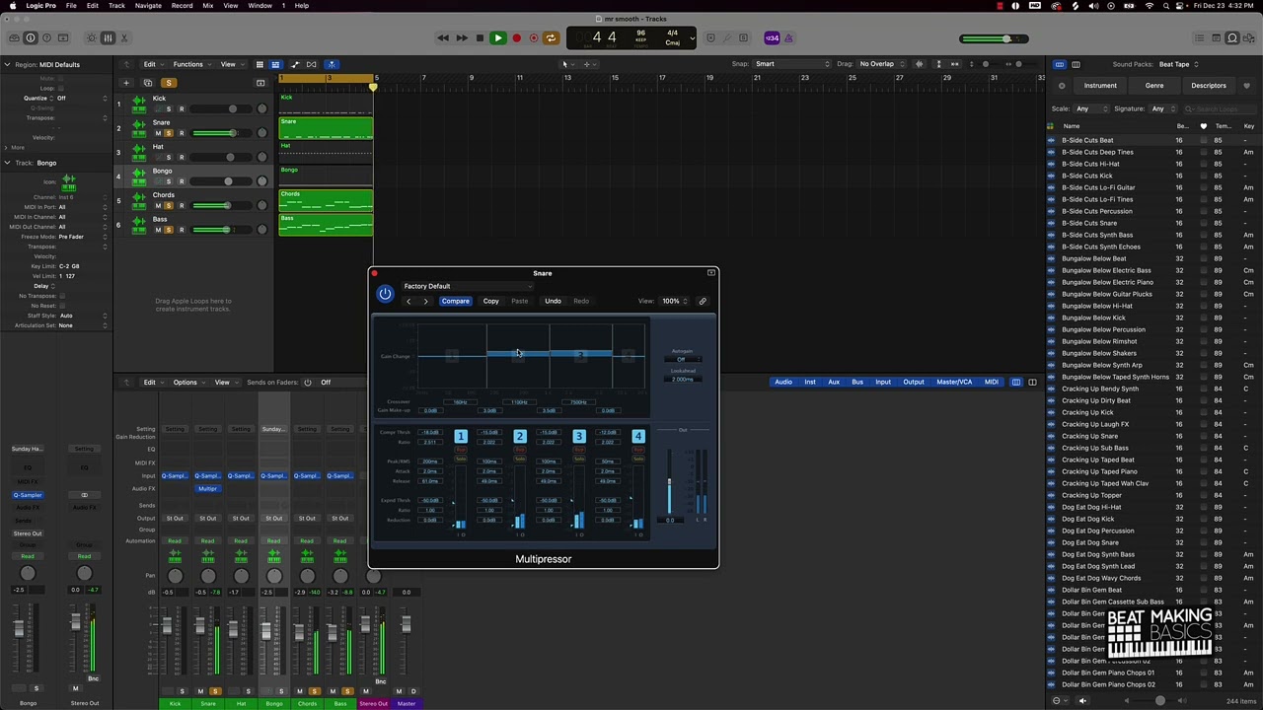Open the Factory Default preset dropdown
Viewport: 1263px width, 710px height.
click(467, 286)
